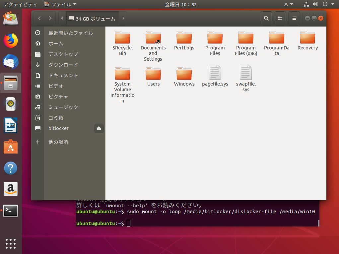The image size is (339, 254).
Task: Launch Firefox from the dock
Action: coord(11,40)
